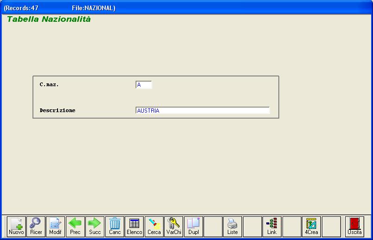373x240 pixels.
Task: Click the C.naz. code field
Action: pyautogui.click(x=144, y=85)
